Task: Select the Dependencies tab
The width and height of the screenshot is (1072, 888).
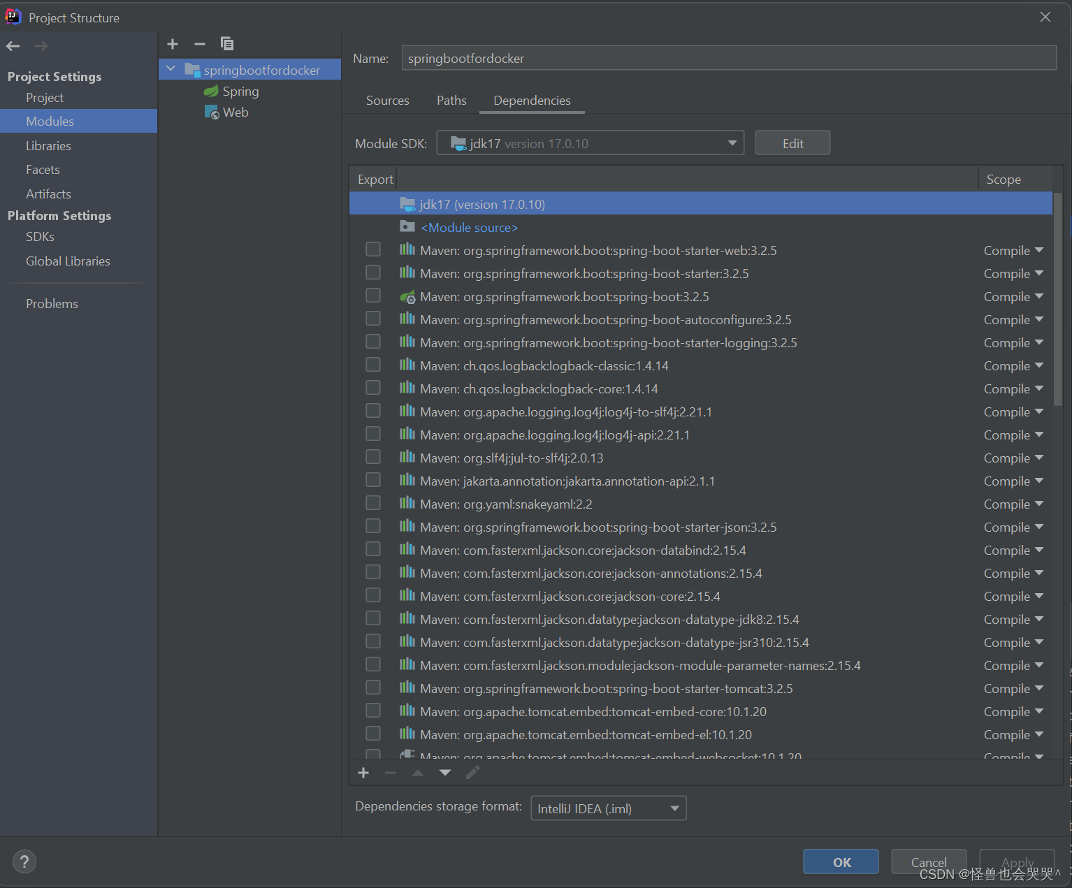Action: coord(532,101)
